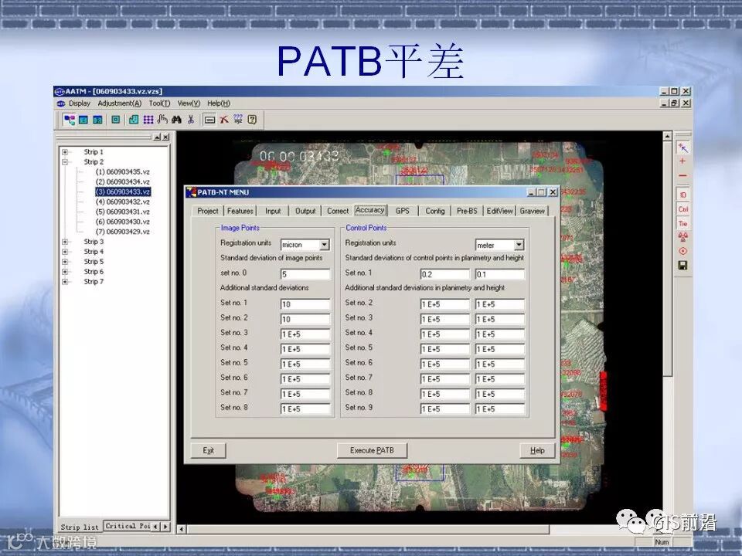Switch to the Input tab
This screenshot has width=742, height=556.
coord(273,211)
